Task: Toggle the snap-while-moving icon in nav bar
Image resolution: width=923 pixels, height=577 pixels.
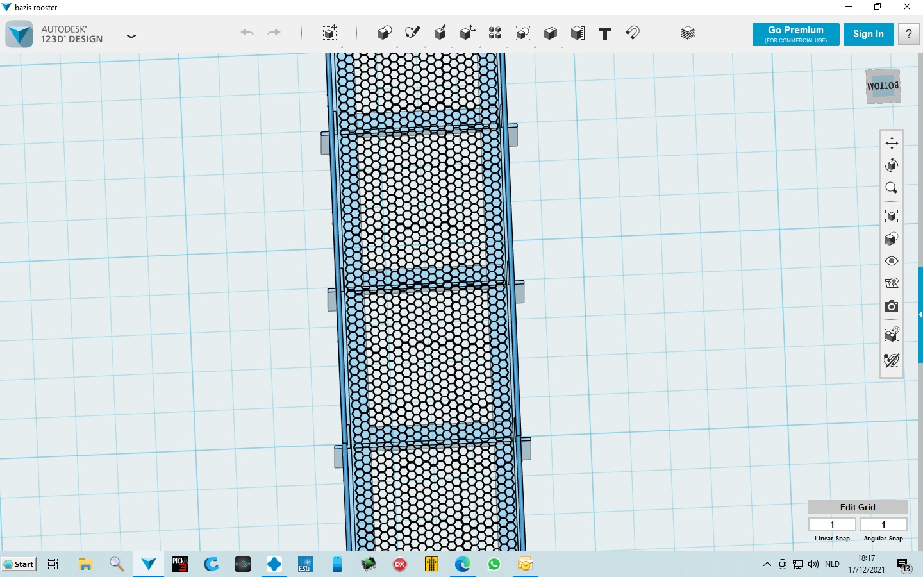Action: tap(892, 334)
